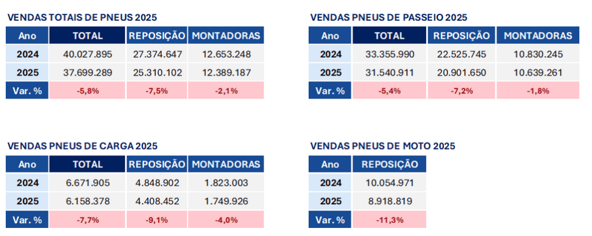Viewport: 592px width, 236px height.
Task: Click the 1.749.926 carga montadoras value
Action: (226, 201)
